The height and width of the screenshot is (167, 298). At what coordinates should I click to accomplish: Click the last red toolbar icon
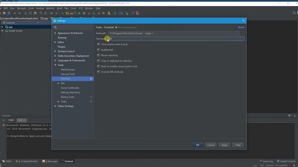[137, 13]
